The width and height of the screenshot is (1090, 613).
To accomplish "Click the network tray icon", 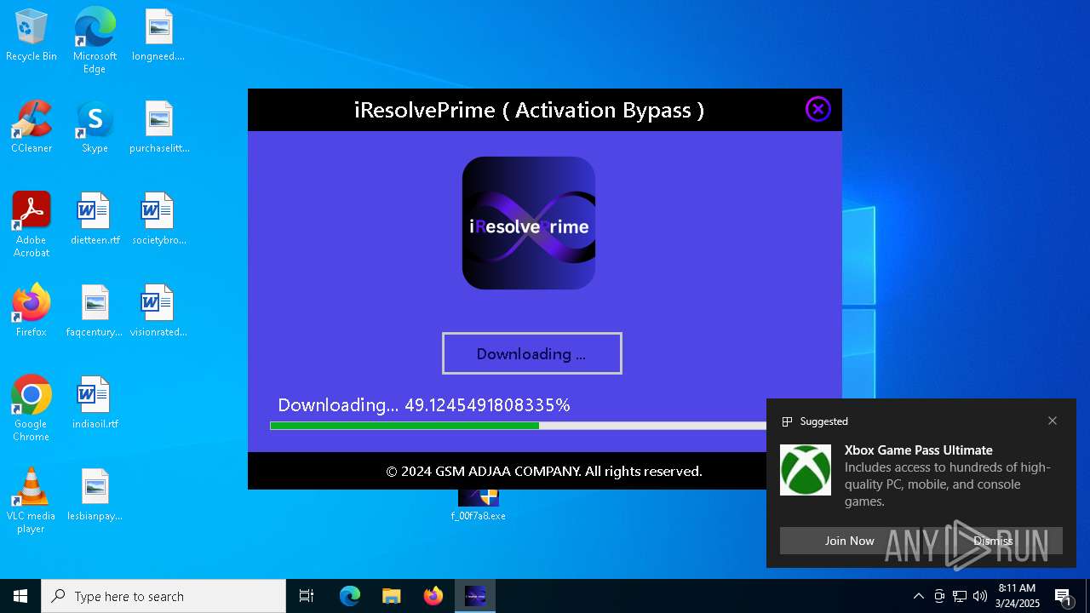I will pyautogui.click(x=960, y=596).
